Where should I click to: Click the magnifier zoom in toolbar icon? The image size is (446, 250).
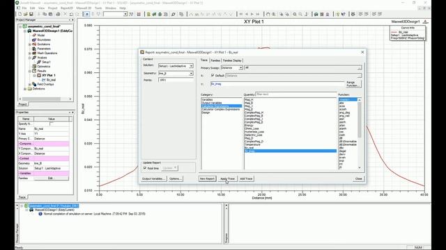(x=295, y=14)
